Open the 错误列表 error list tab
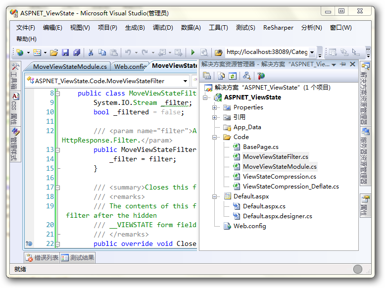 (x=42, y=257)
